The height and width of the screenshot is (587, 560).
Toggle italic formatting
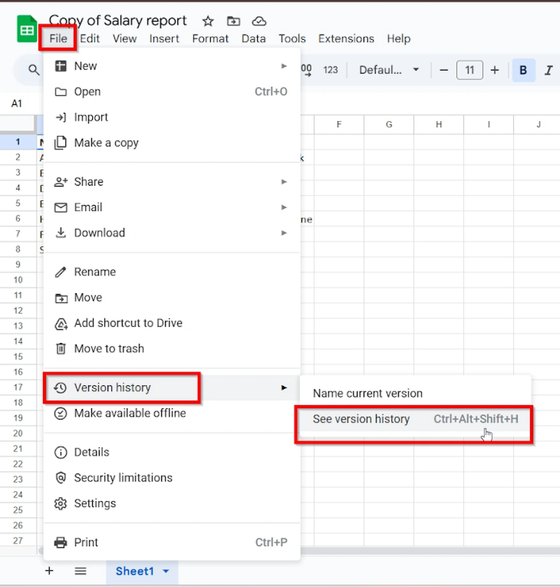[549, 70]
